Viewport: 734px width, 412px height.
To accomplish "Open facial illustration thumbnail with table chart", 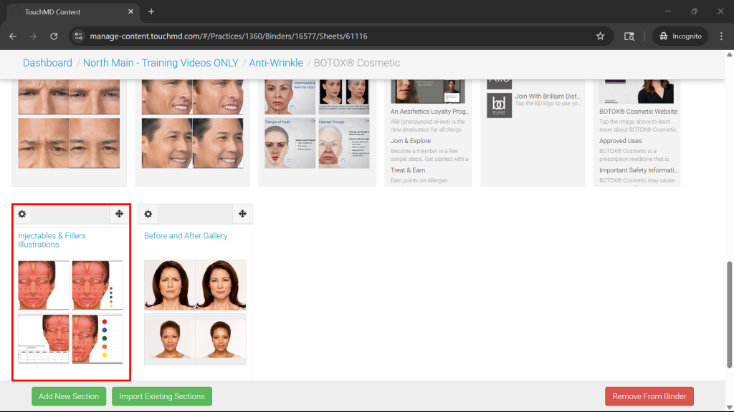I will click(44, 338).
